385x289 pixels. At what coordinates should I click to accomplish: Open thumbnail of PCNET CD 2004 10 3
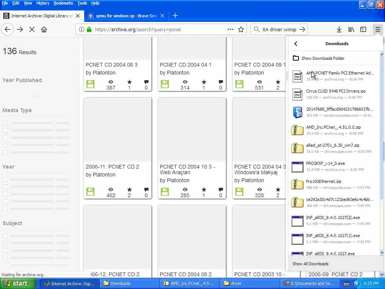click(x=192, y=130)
